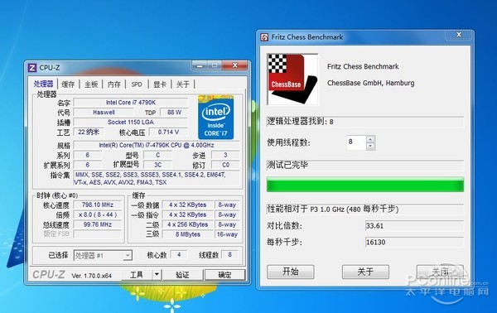Viewport: 497px width, 313px height.
Task: Select the 处理器 tab in CPU-Z
Action: coord(43,84)
